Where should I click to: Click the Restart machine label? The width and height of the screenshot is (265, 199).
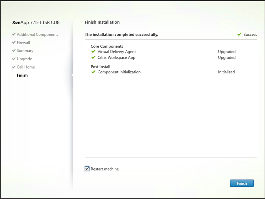pos(105,169)
